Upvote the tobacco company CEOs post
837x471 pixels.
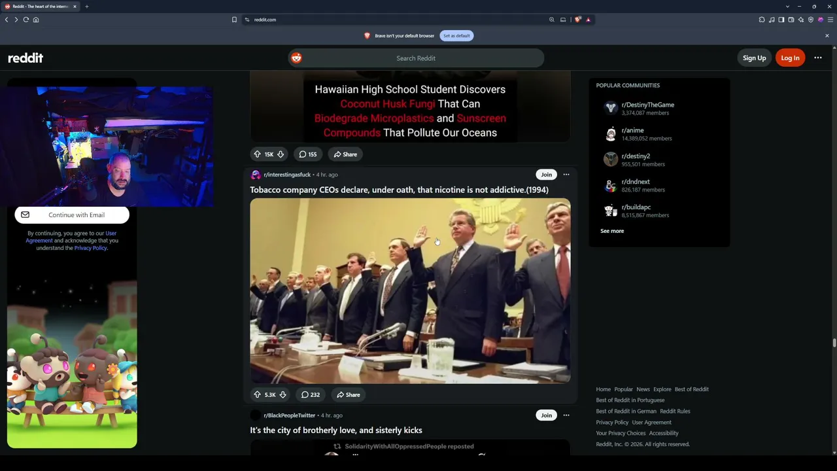257,394
